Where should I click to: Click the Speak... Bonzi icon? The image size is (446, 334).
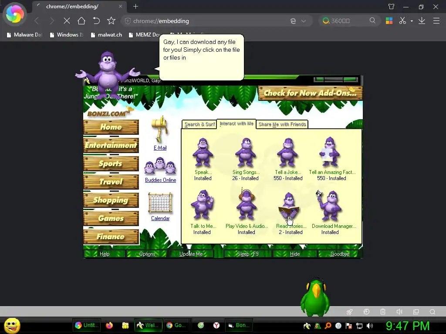click(x=203, y=152)
